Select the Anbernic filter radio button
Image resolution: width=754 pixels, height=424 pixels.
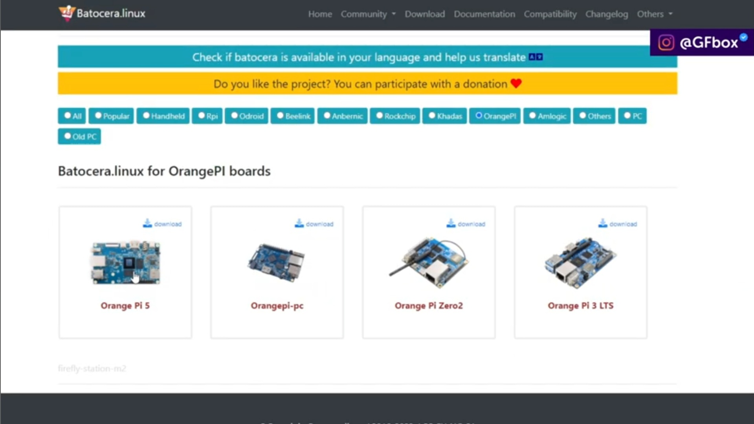(x=327, y=115)
